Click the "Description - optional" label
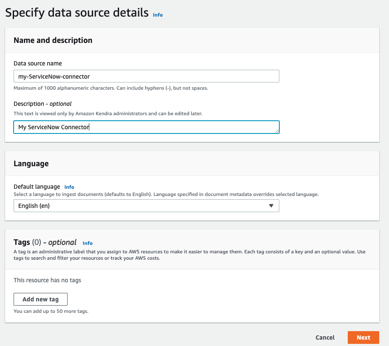The height and width of the screenshot is (346, 389). pyautogui.click(x=43, y=104)
